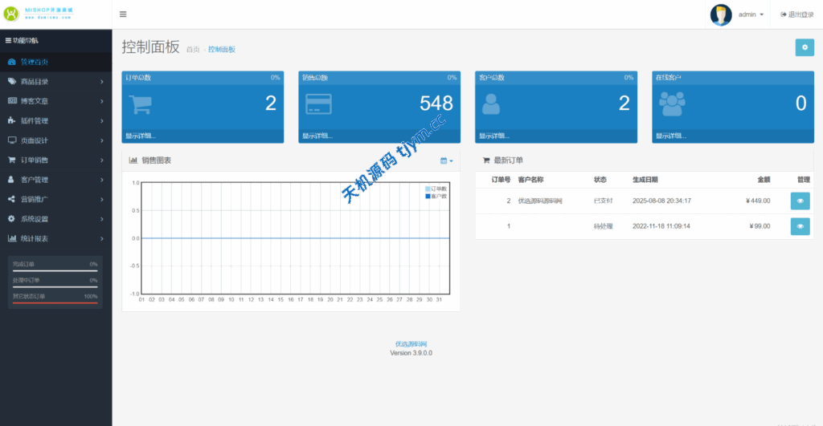This screenshot has height=426, width=823.
Task: Open the admin user dropdown
Action: [x=751, y=14]
